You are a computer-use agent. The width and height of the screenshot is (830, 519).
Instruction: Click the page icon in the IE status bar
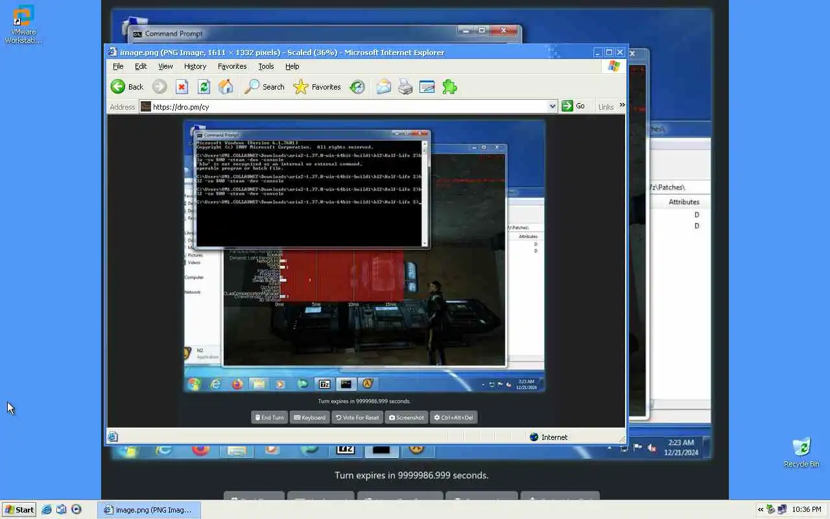pyautogui.click(x=113, y=437)
